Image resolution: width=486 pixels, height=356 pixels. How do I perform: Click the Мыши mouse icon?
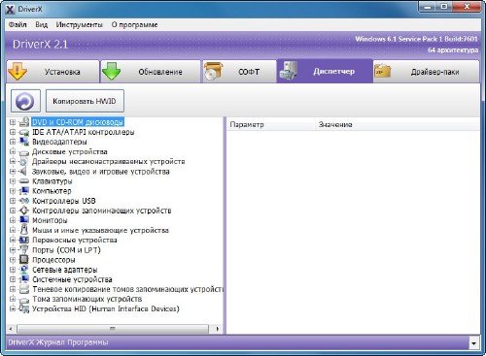pos(24,230)
